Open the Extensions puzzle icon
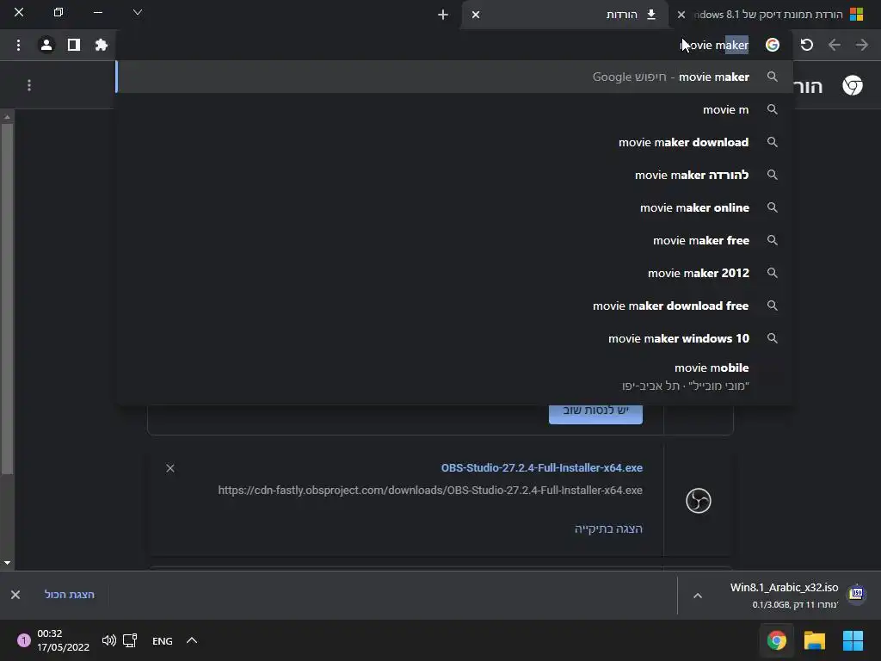The width and height of the screenshot is (881, 661). [102, 45]
